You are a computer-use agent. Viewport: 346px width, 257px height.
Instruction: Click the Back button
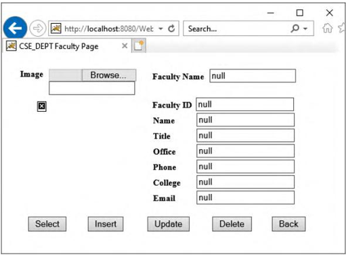pos(288,224)
